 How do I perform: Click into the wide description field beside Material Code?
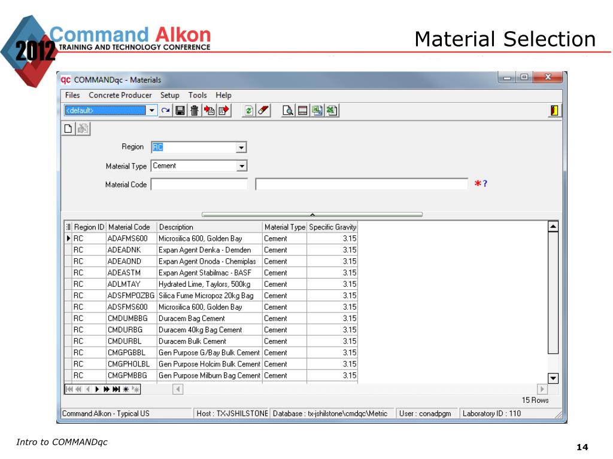tap(362, 184)
